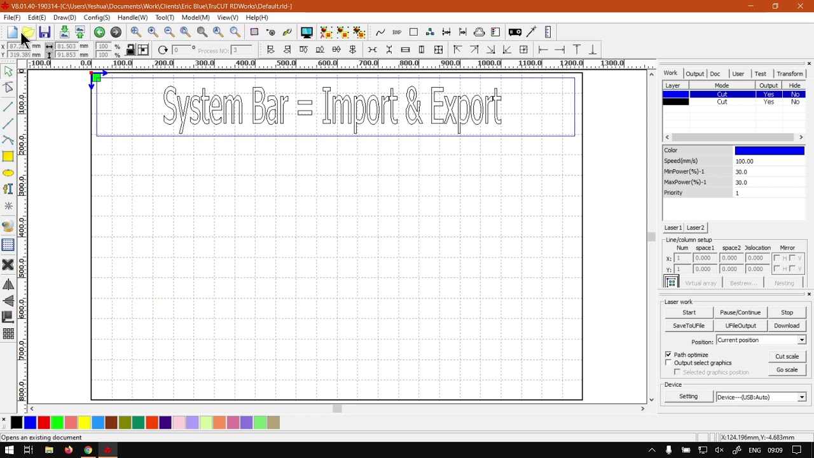Click the layer list right scroll arrow
The height and width of the screenshot is (458, 814).
coord(801,137)
